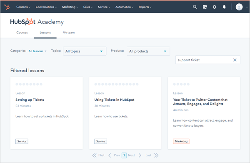Viewport: 250px width, 163px height.
Task: Expand the Contacts menu
Action: pyautogui.click(x=23, y=7)
